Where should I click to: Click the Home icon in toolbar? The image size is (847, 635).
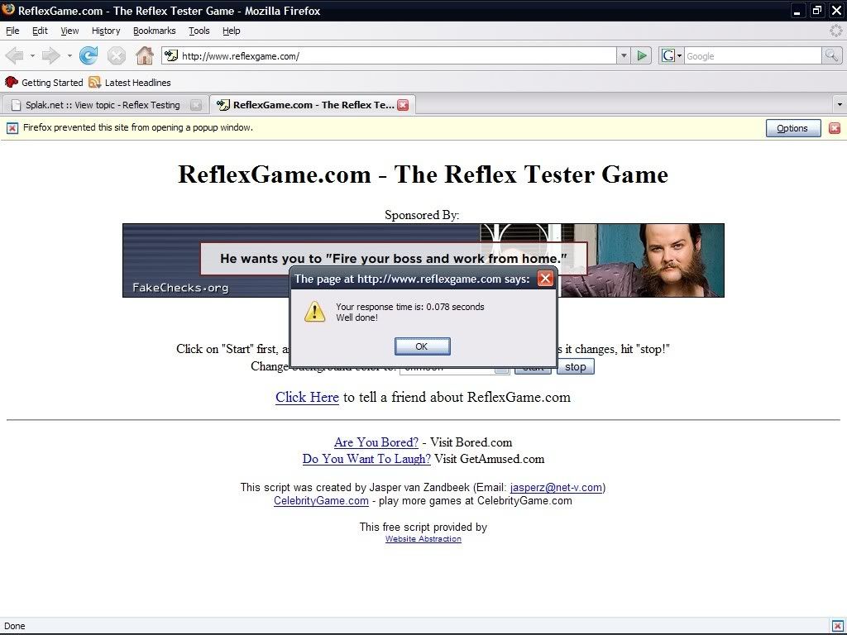pos(145,55)
